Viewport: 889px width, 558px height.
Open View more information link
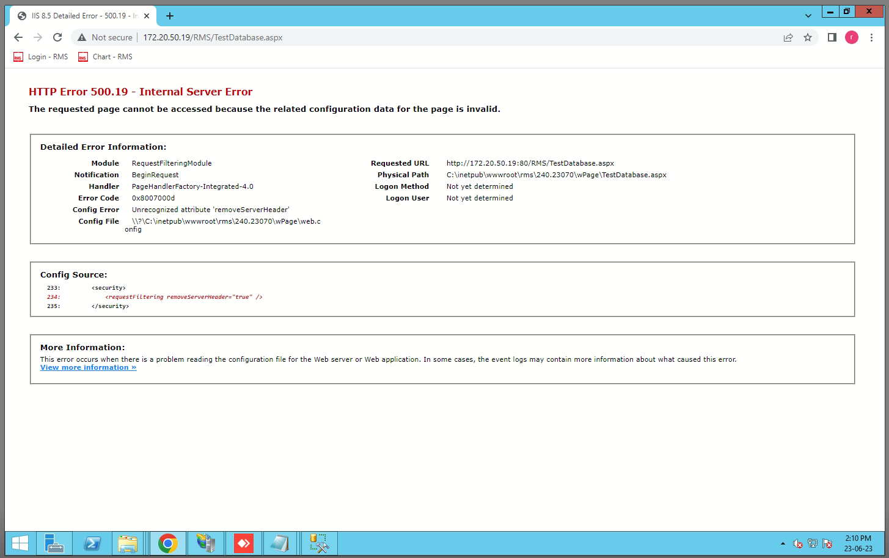pyautogui.click(x=88, y=367)
